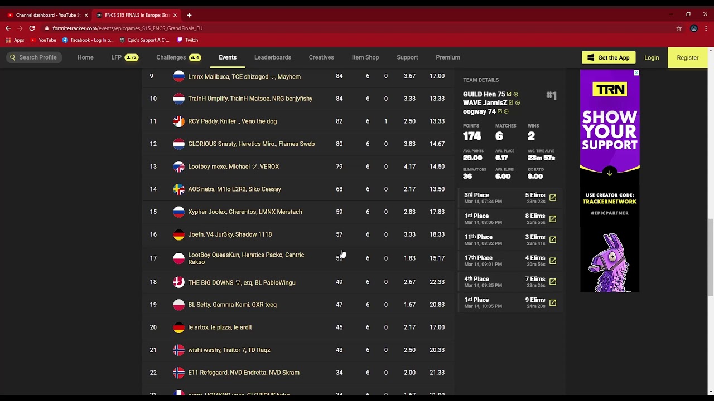Click THE BIG DOWNS team flag icon
Viewport: 714px width, 401px height.
[x=178, y=282]
